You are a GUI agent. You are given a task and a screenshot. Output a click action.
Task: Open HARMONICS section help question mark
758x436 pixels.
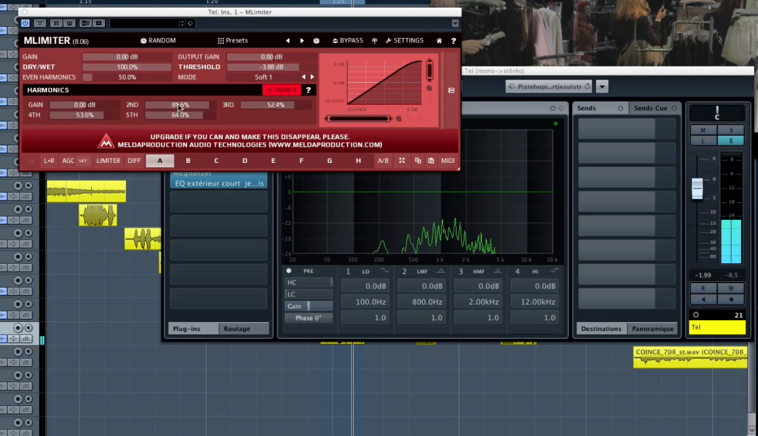[308, 90]
